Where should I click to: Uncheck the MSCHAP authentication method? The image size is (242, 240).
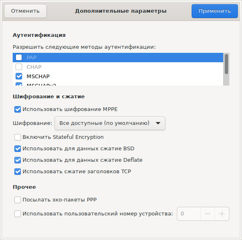(x=19, y=76)
